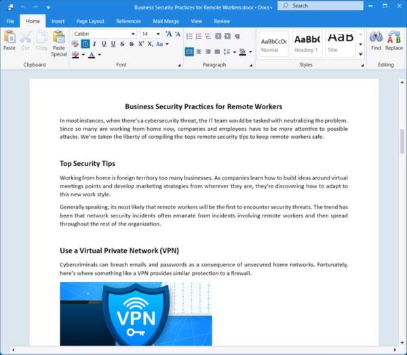
Task: Open Font dialog launcher
Action: (179, 65)
